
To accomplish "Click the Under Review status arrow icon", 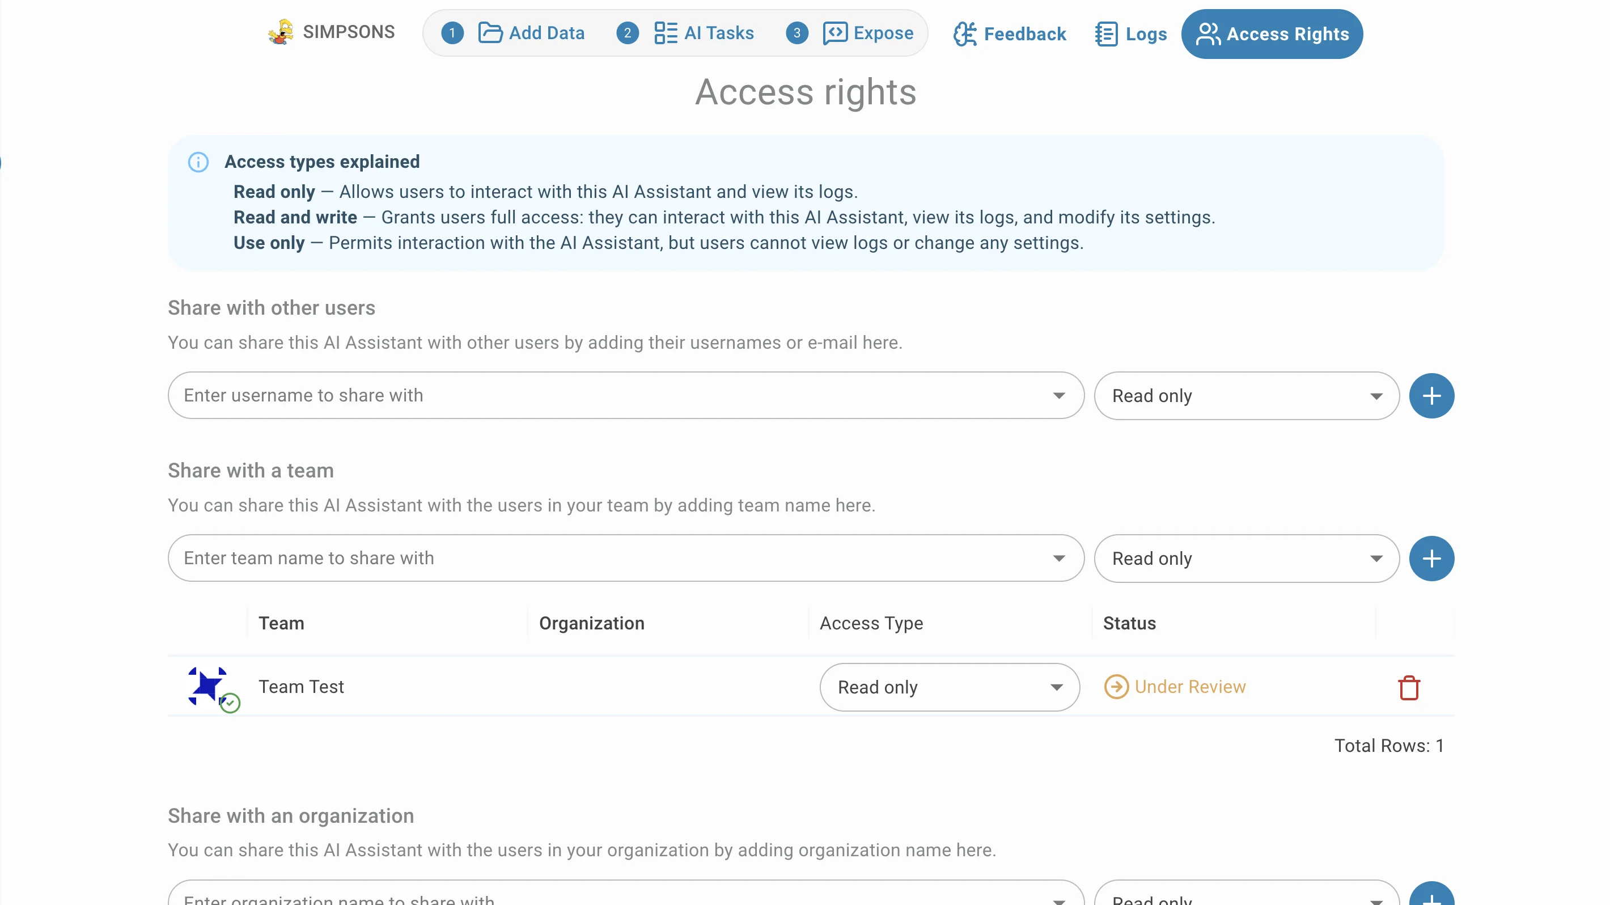I will pyautogui.click(x=1116, y=687).
